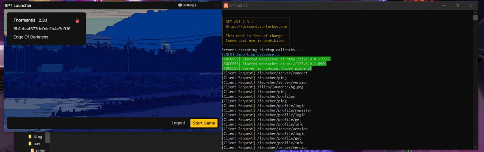Click the console vertical scrollbar thumb
Image resolution: width=484 pixels, height=152 pixels.
475,17
